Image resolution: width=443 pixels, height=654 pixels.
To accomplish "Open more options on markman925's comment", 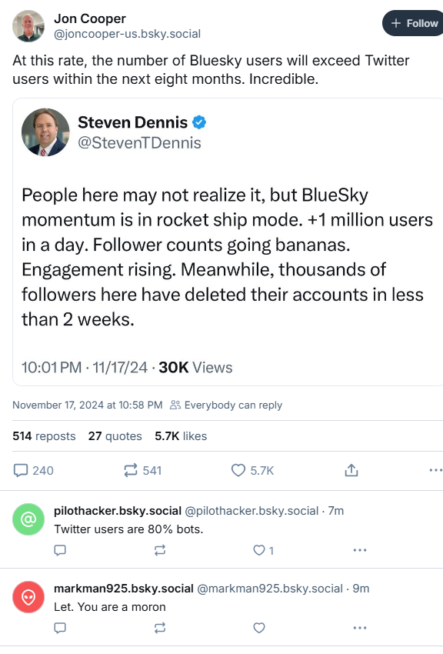I will [360, 628].
